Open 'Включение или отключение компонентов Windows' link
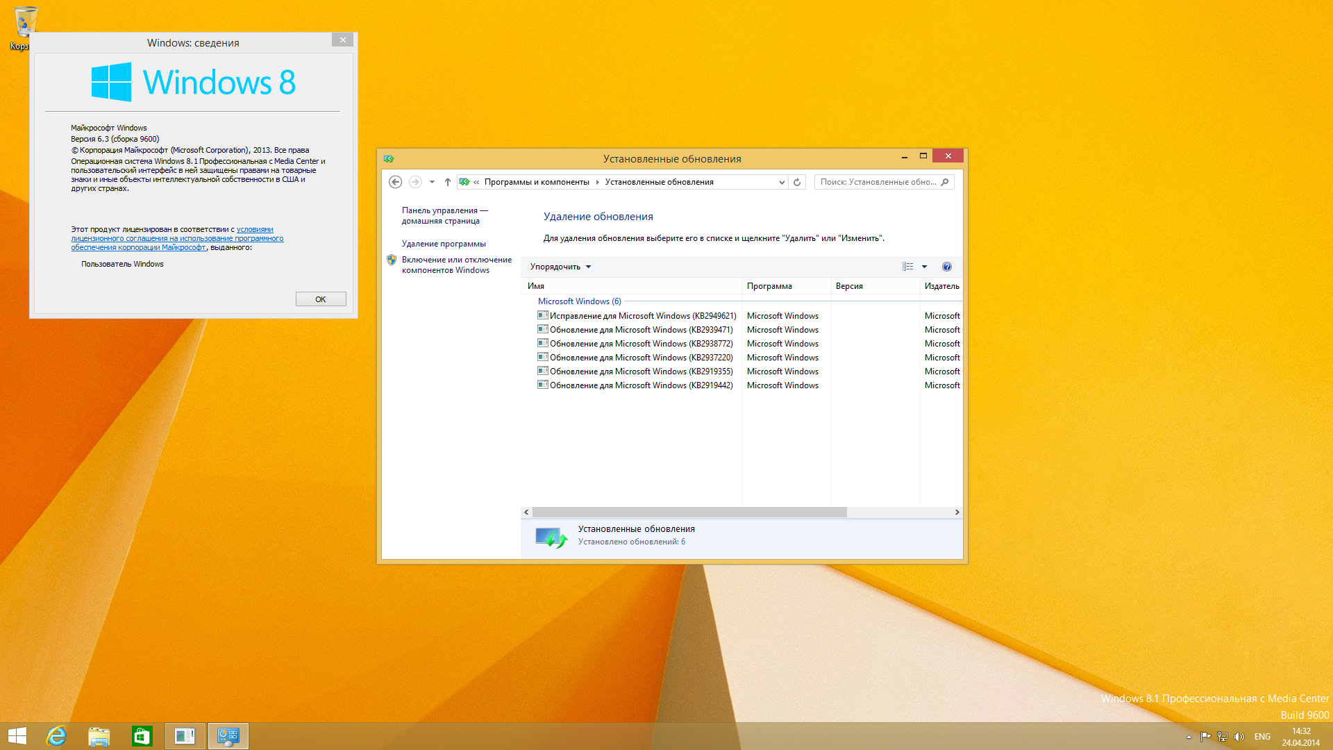The width and height of the screenshot is (1333, 750). pyautogui.click(x=456, y=265)
